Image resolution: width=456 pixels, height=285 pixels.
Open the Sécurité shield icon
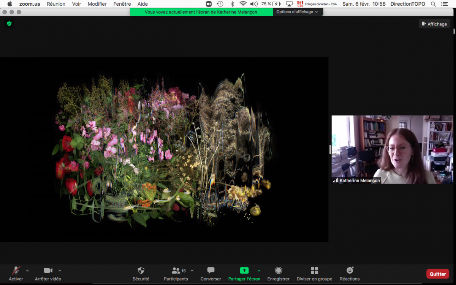click(x=141, y=271)
